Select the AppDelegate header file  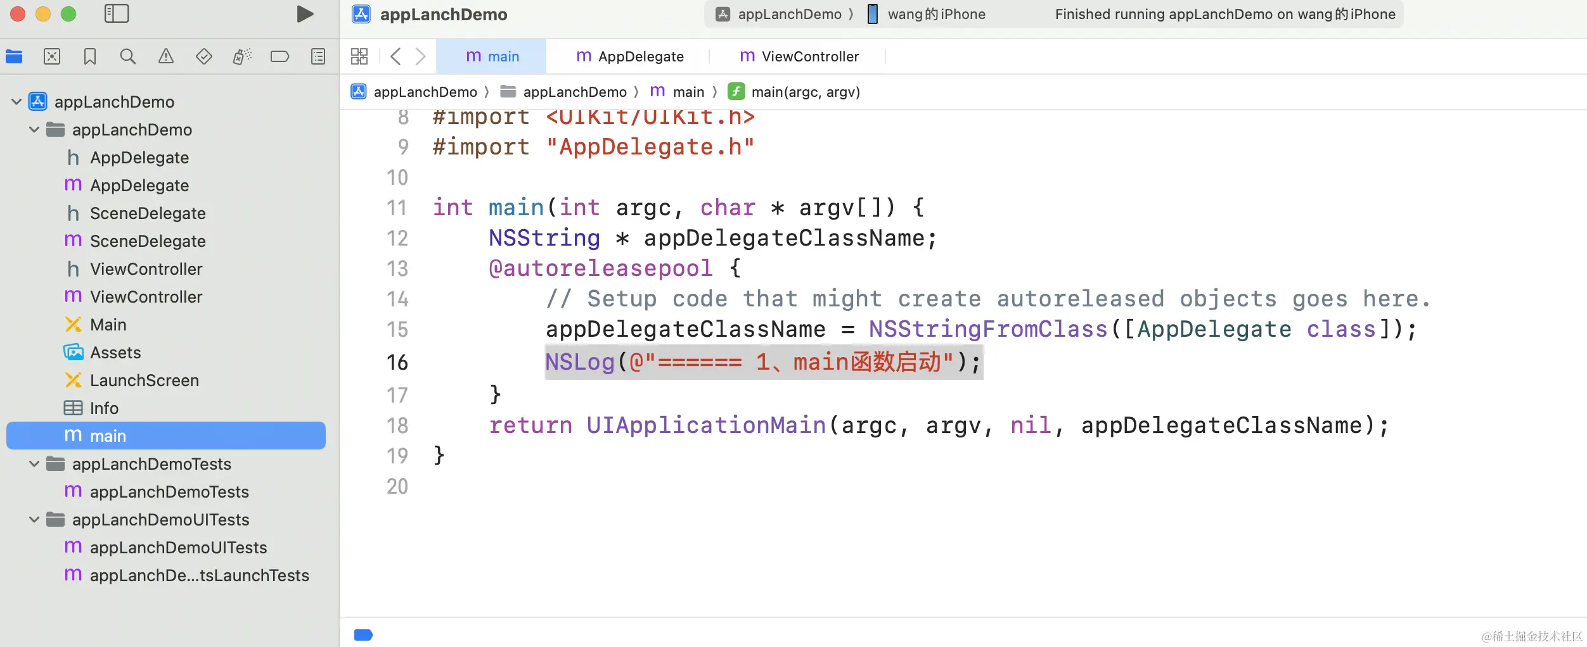point(166,157)
